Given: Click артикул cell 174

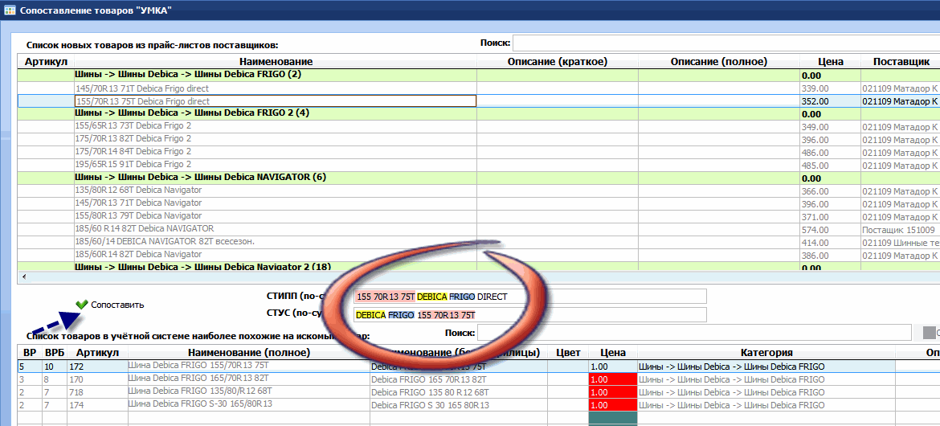Looking at the screenshot, I should (x=97, y=404).
